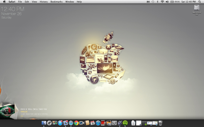This screenshot has height=127, width=204.
Task: Click the track progress bar under song info
Action: pyautogui.click(x=33, y=116)
